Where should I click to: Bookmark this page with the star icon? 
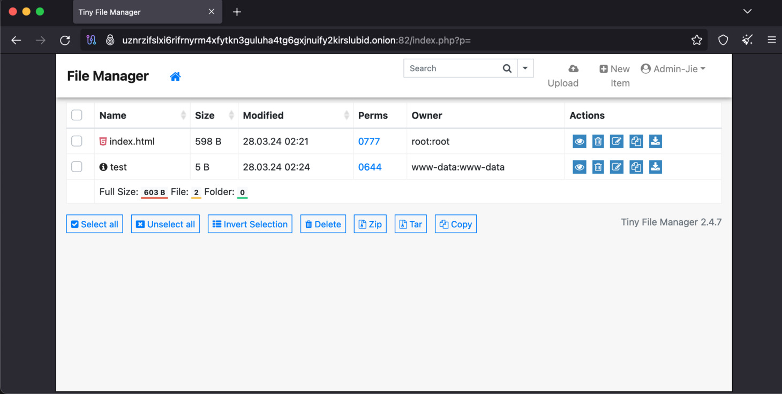696,40
